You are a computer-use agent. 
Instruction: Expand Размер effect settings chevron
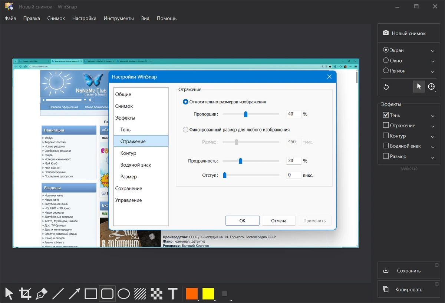click(433, 157)
